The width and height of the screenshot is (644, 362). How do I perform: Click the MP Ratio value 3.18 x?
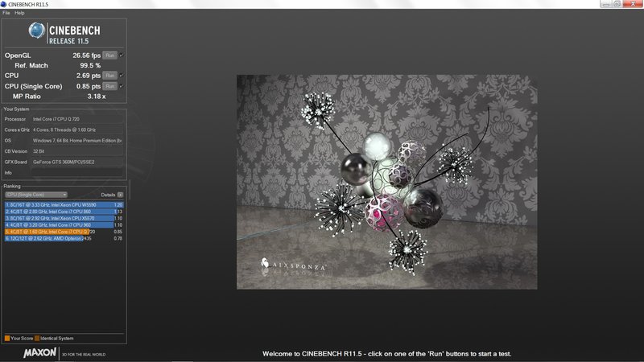point(97,97)
